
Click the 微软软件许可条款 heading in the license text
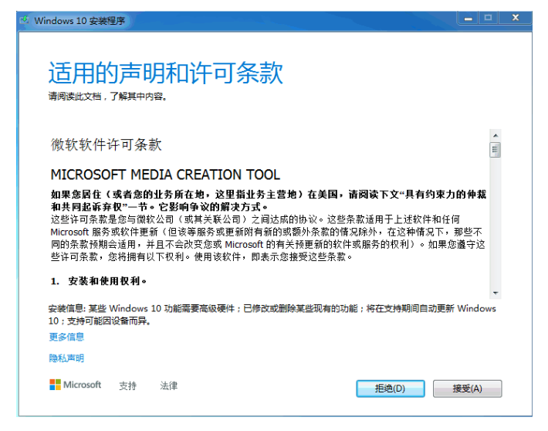[x=106, y=144]
